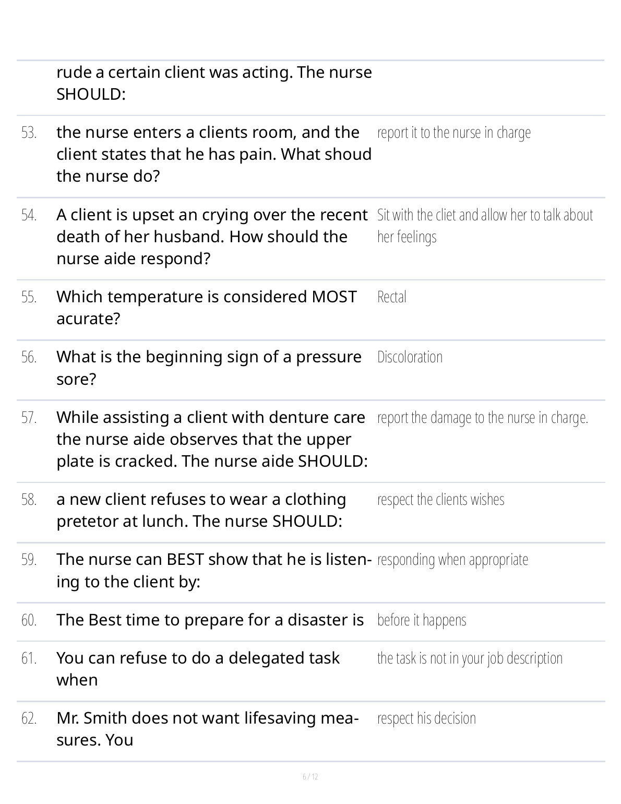
Task: Select answer 'report it to the nurse in charge'
Action: pos(453,133)
